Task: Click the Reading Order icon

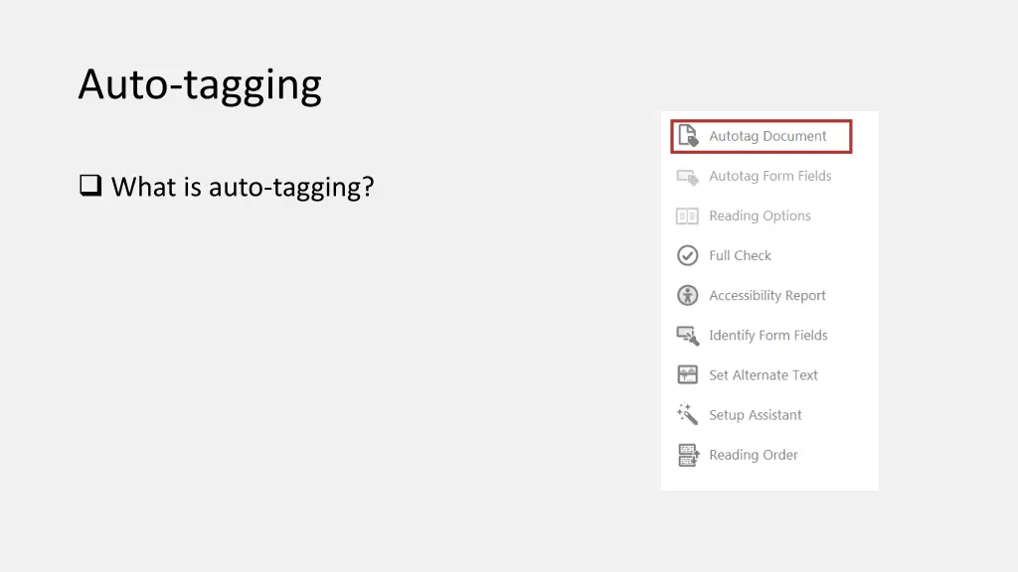Action: point(688,455)
